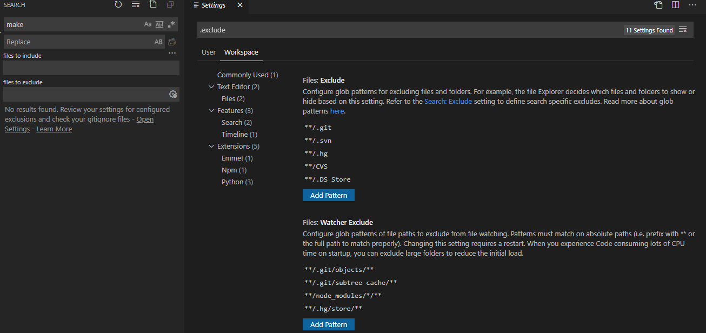Switch to the User settings tab
The image size is (706, 333).
(x=208, y=52)
